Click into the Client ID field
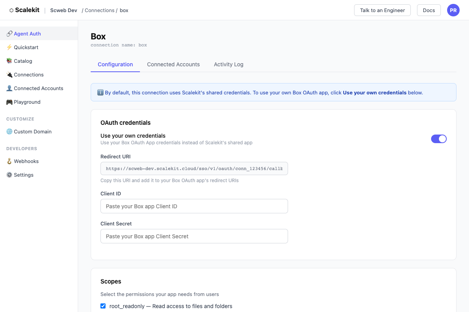Viewport: 469px width, 312px height. point(194,206)
